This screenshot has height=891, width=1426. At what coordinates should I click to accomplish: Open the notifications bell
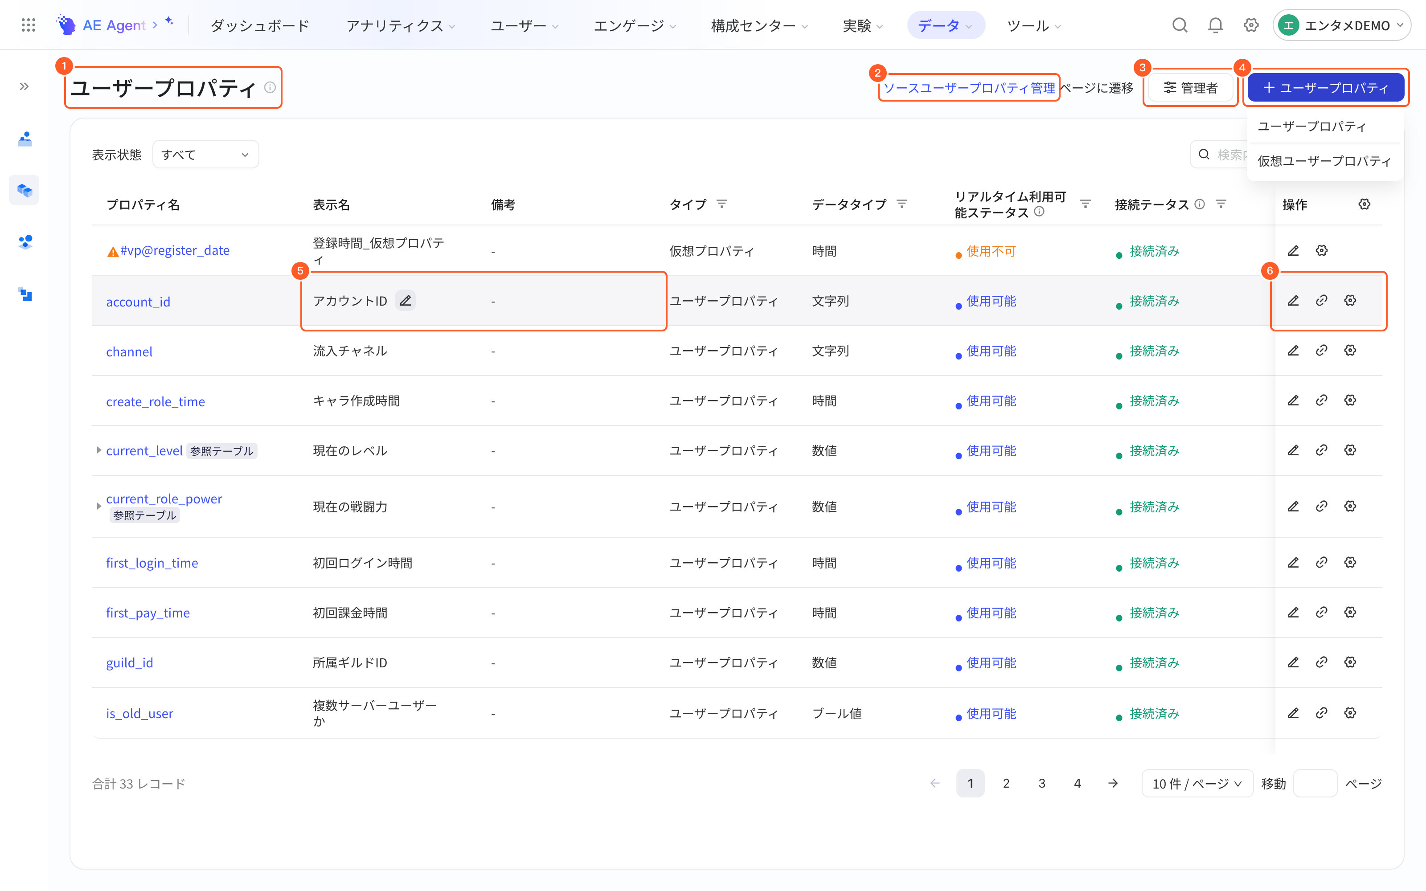click(1215, 25)
